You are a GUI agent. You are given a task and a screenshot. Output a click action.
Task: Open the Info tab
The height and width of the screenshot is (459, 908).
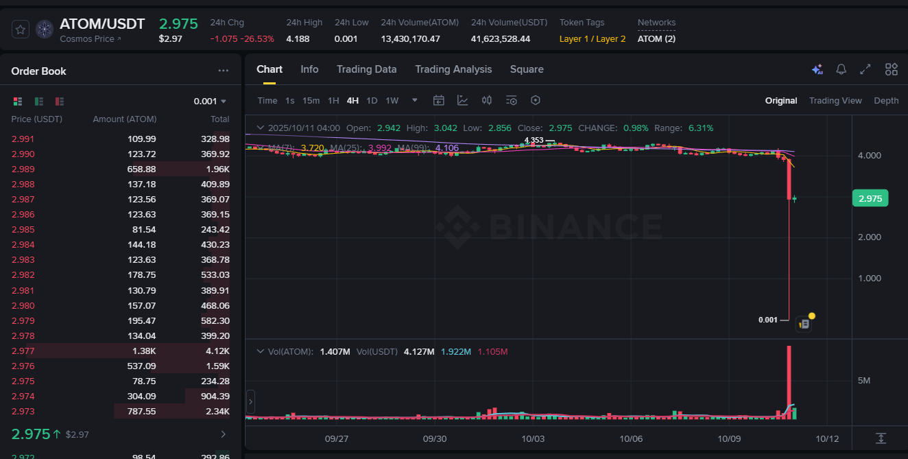(x=309, y=69)
